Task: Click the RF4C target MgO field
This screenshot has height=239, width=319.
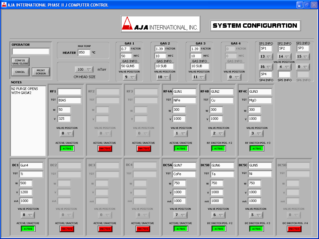Action: coord(260,101)
